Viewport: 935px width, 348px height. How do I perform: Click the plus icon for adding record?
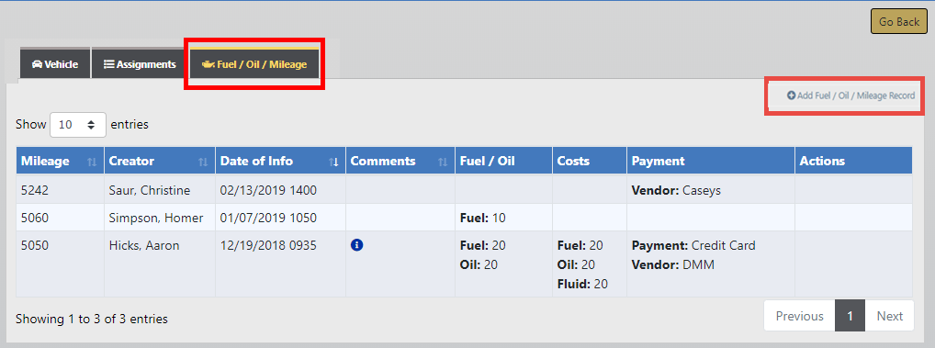click(792, 95)
